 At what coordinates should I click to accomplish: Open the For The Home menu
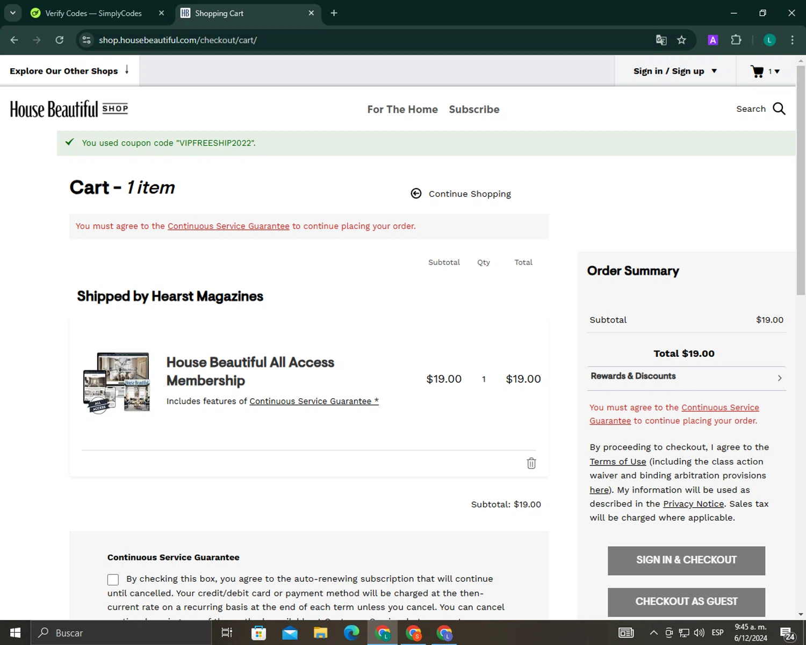[x=402, y=109]
